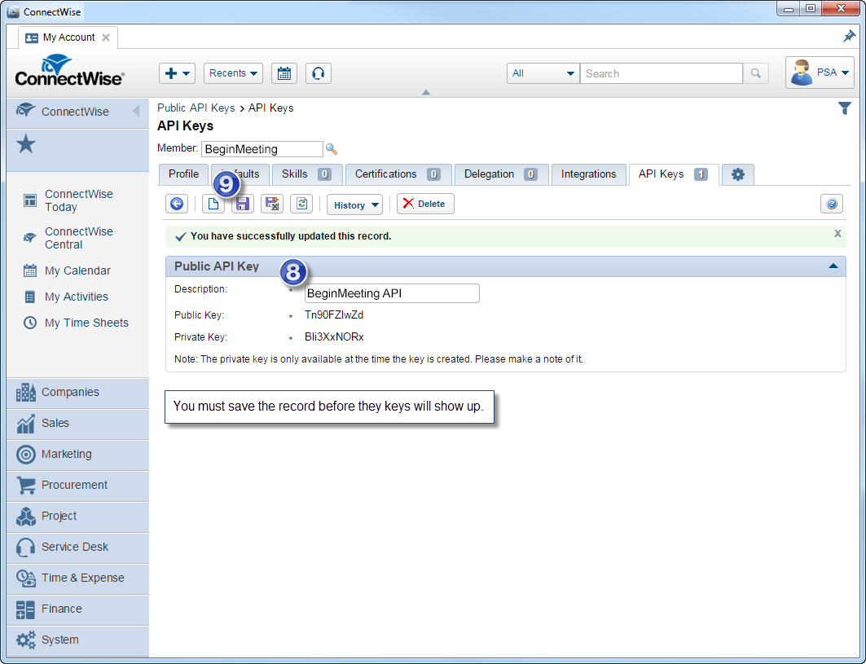Click the ConnectWise logo
This screenshot has width=866, height=664.
[69, 71]
